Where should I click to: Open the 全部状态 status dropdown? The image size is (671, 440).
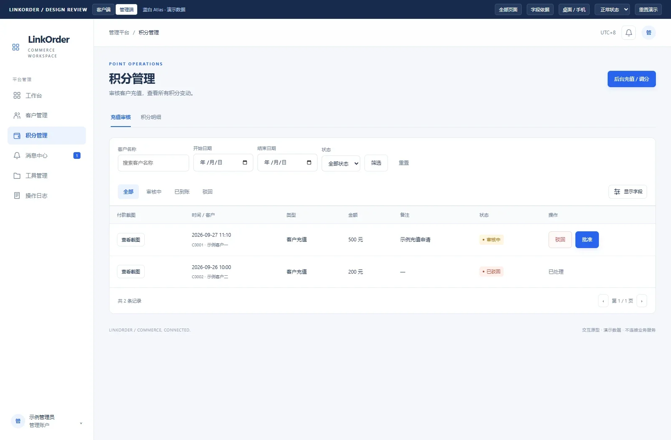click(x=341, y=163)
